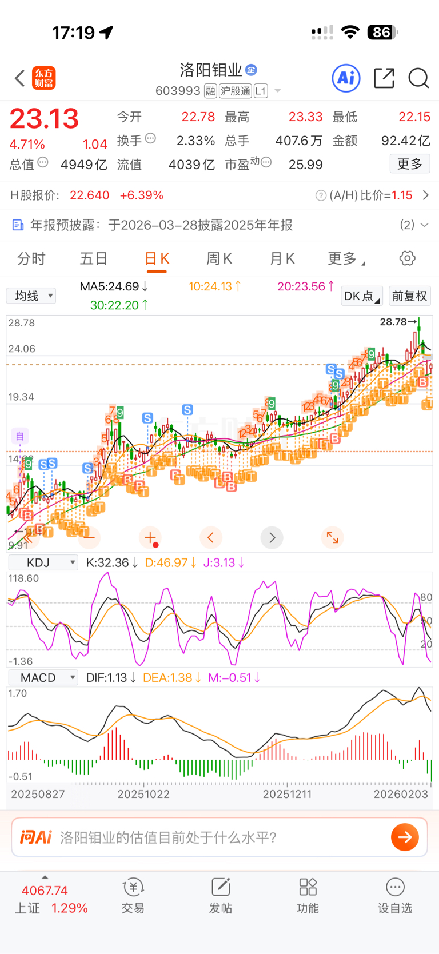Tap the 20:23.56 moving average label
The width and height of the screenshot is (439, 954).
pyautogui.click(x=306, y=286)
